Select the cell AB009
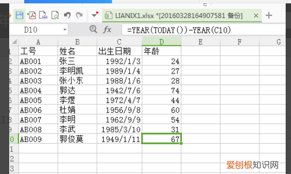The image size is (291, 174). click(38, 139)
